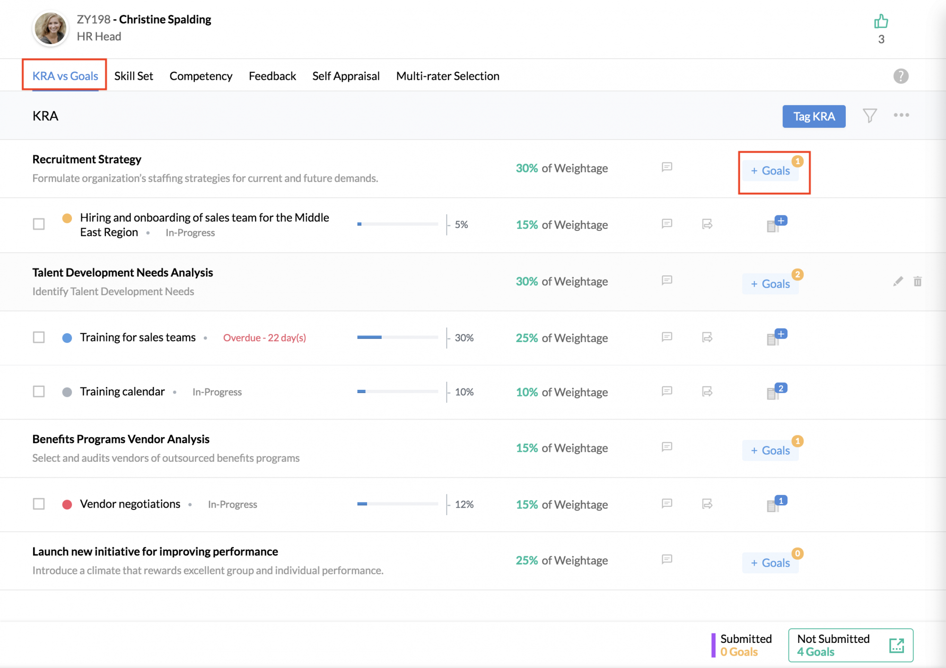Tick the Vendor negotiations checkbox
The height and width of the screenshot is (668, 946).
coord(39,504)
